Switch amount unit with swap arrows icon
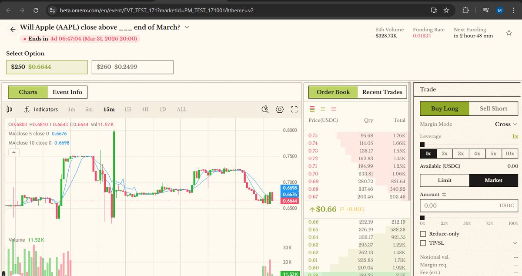This screenshot has height=276, width=522. (x=445, y=195)
